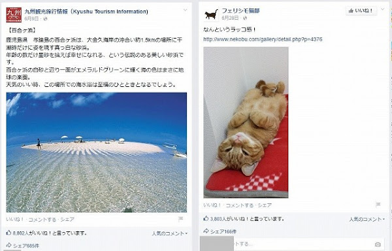Image resolution: width=392 pixels, height=251 pixels.
Task: Open the Felissimo cat club avatar
Action: pyautogui.click(x=211, y=14)
